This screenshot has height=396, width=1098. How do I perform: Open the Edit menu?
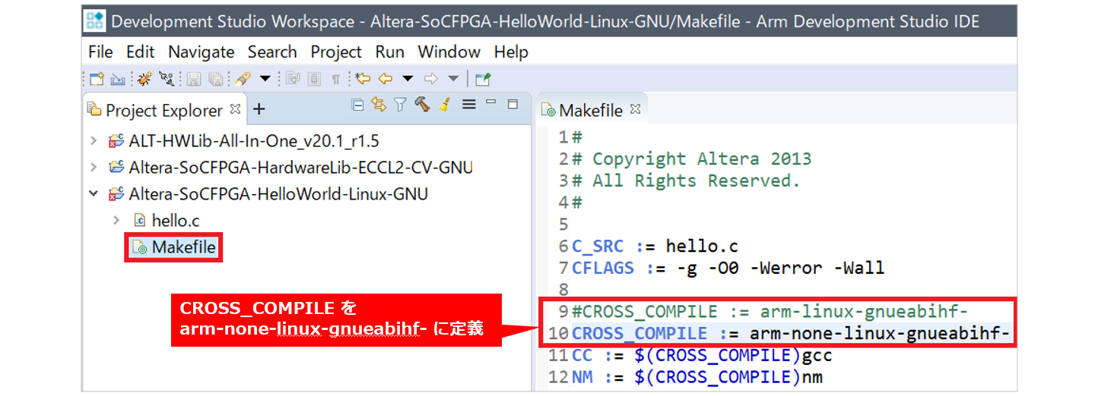click(x=140, y=52)
